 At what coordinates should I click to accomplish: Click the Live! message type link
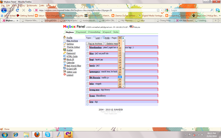97,38
